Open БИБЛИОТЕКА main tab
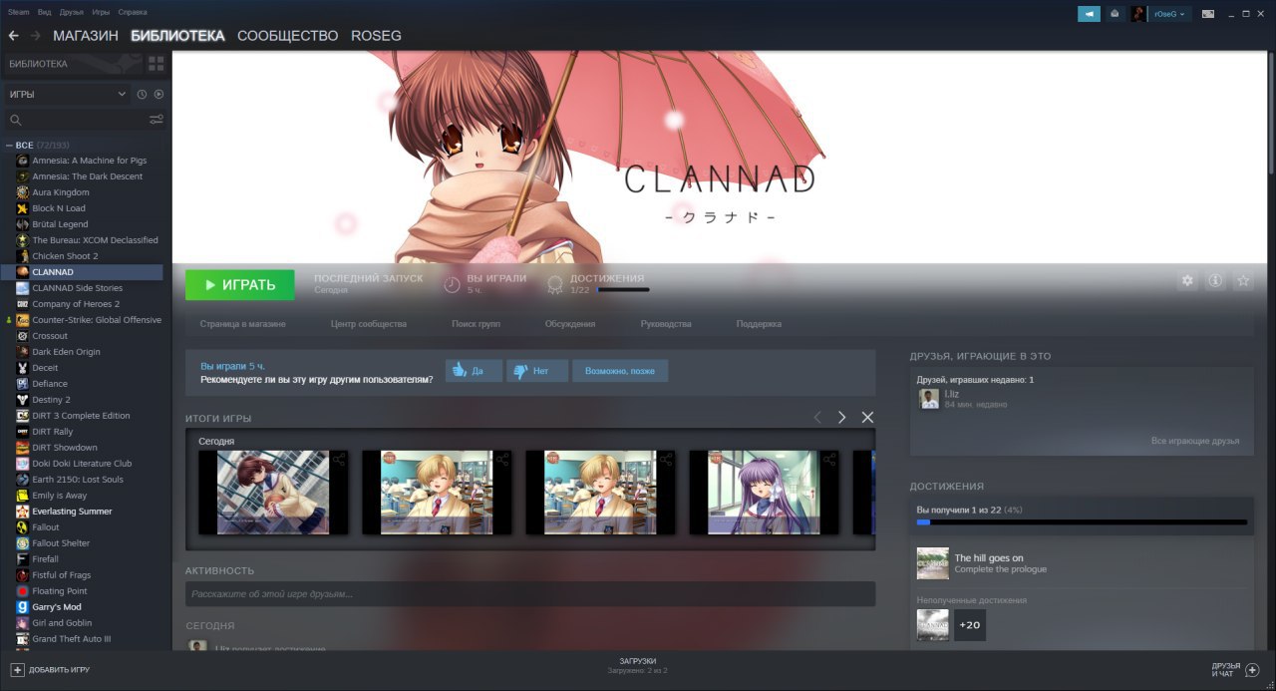The width and height of the screenshot is (1276, 691). coord(177,36)
